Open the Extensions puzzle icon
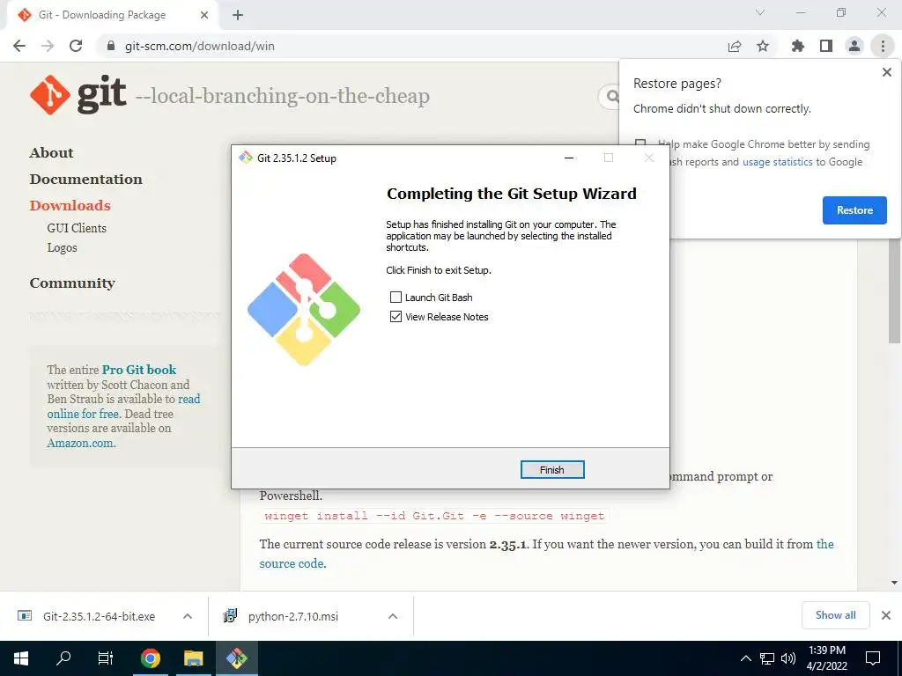Image resolution: width=902 pixels, height=676 pixels. [798, 46]
